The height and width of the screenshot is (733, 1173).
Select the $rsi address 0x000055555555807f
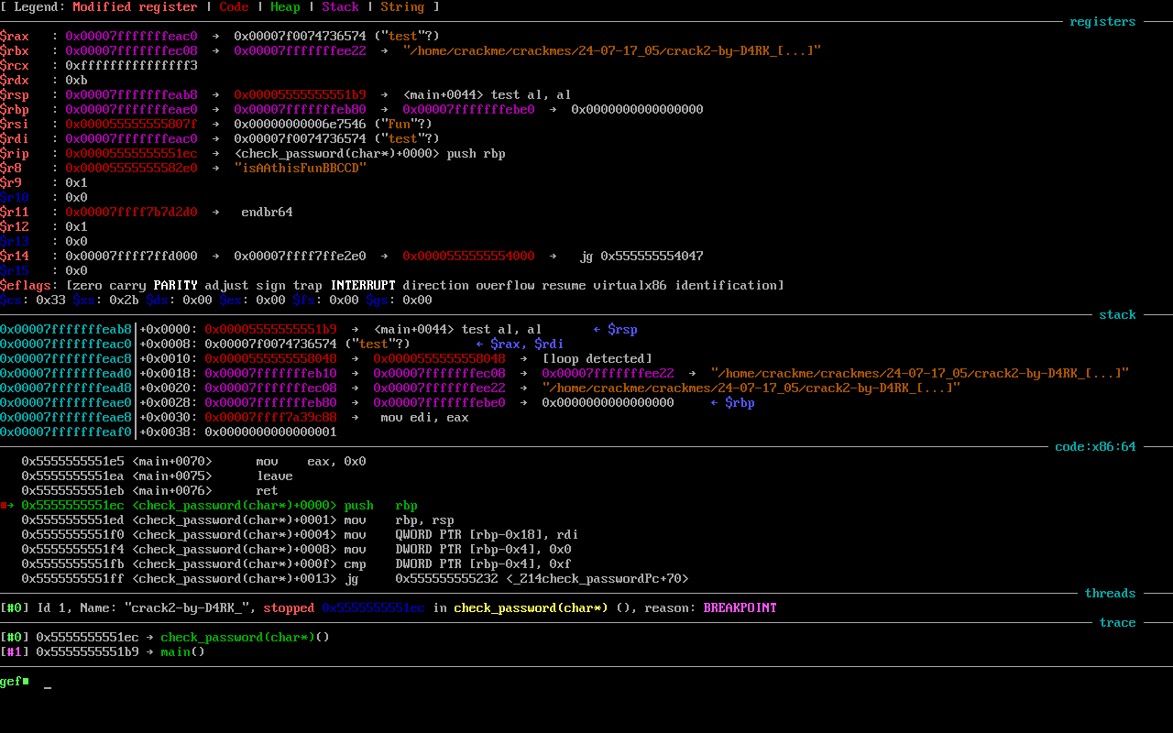point(131,125)
